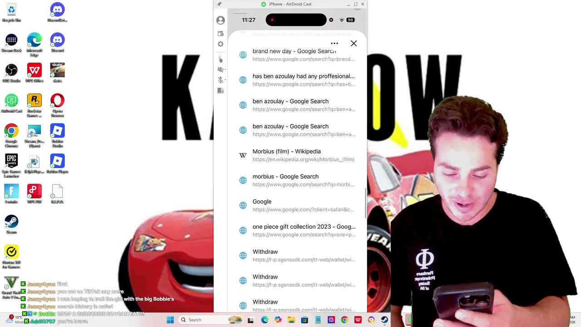Open Steam from the taskbar
The image size is (581, 327).
pos(384,320)
